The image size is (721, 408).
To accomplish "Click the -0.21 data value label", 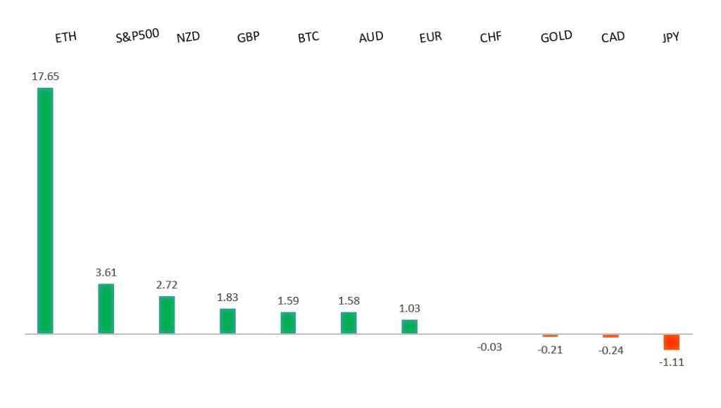I will pos(551,350).
